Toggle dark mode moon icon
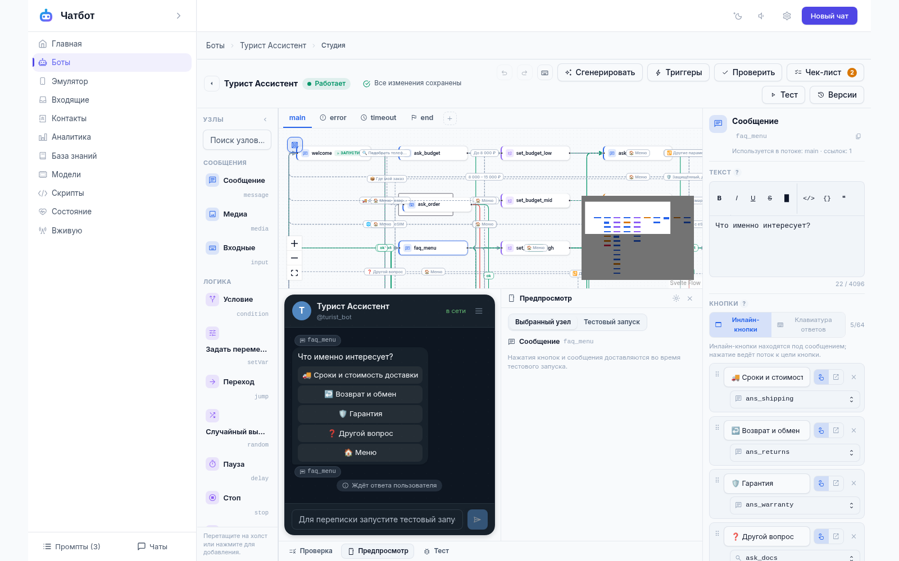 (738, 16)
